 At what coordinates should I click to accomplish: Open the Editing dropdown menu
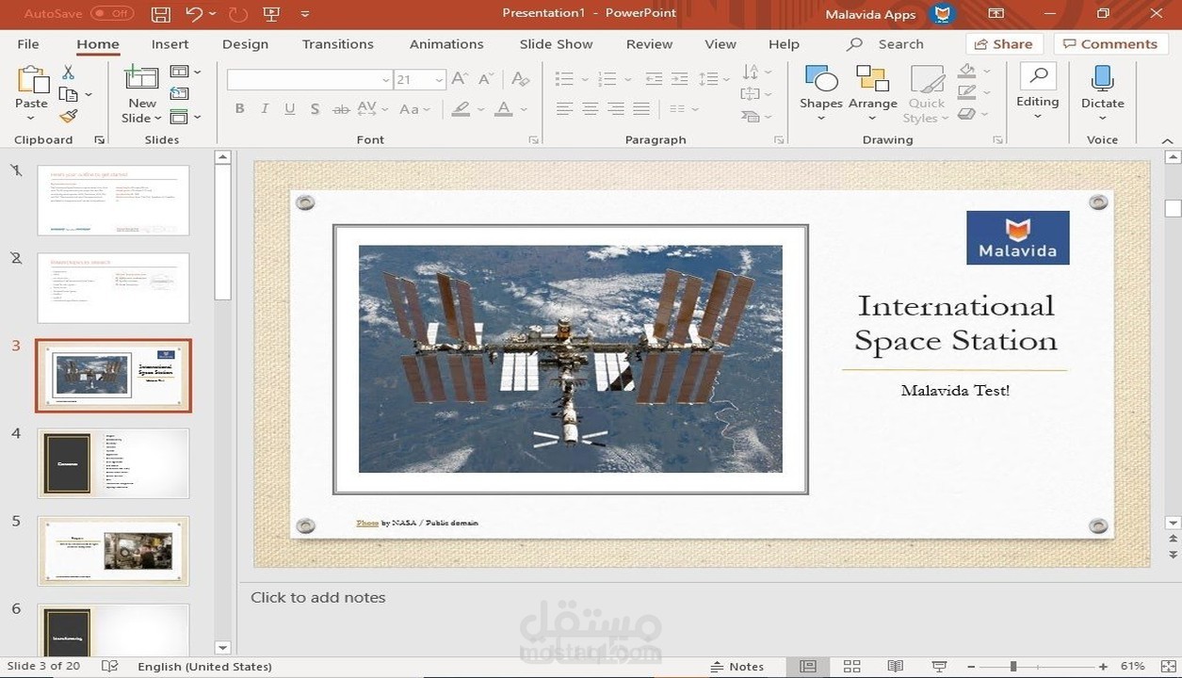tap(1037, 92)
